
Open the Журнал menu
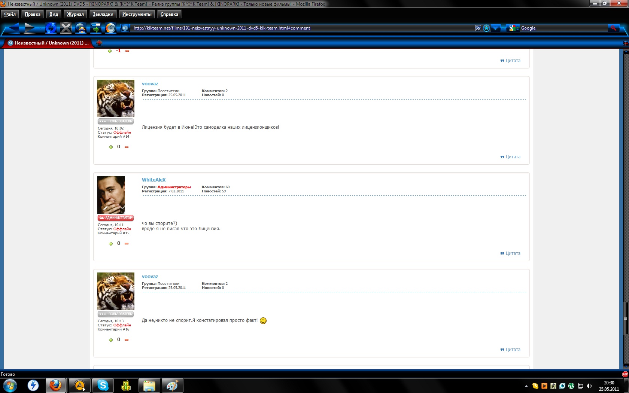click(75, 14)
